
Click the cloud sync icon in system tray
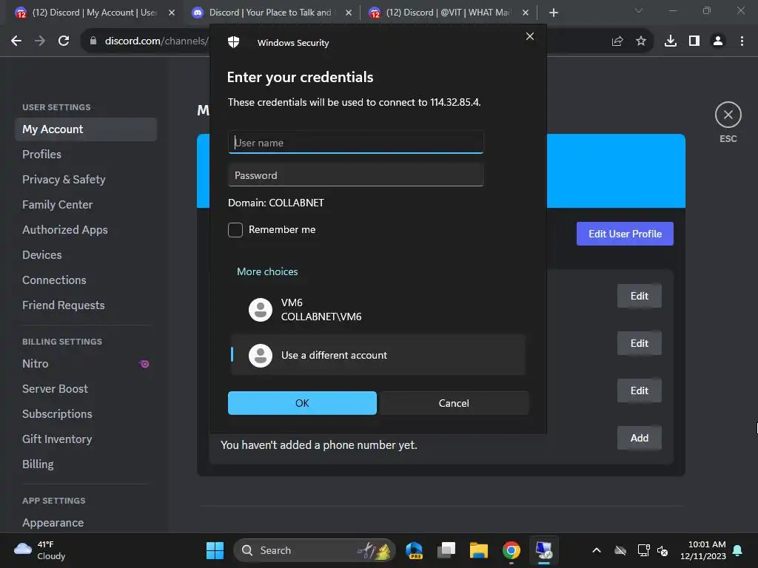[x=620, y=550]
